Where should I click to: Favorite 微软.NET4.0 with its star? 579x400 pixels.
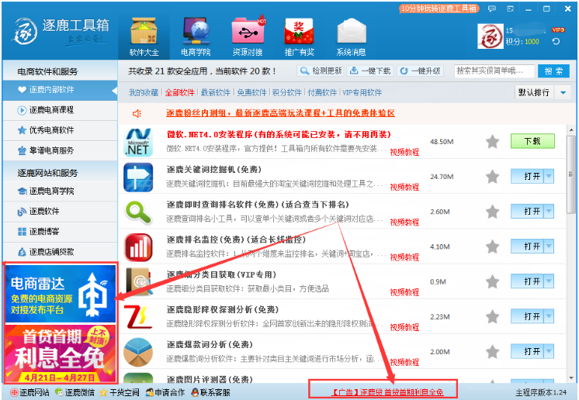click(492, 142)
